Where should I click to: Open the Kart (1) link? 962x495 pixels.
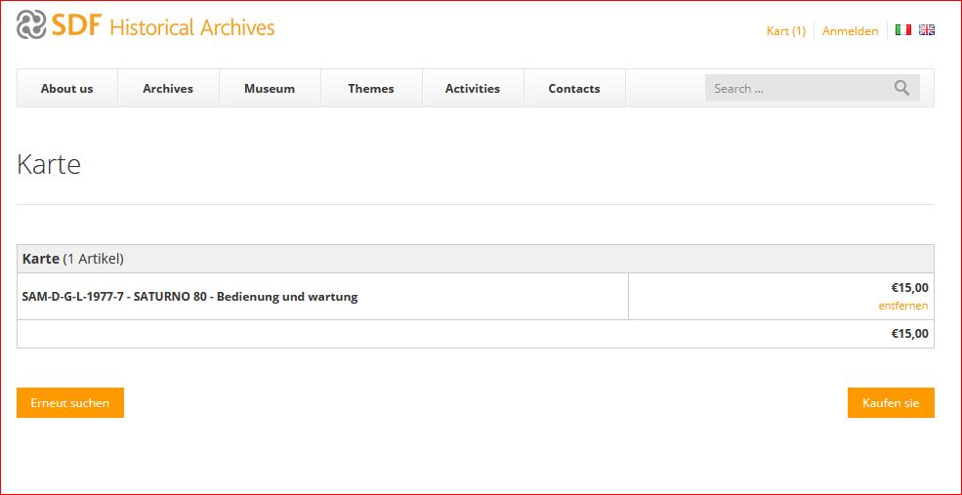click(785, 31)
